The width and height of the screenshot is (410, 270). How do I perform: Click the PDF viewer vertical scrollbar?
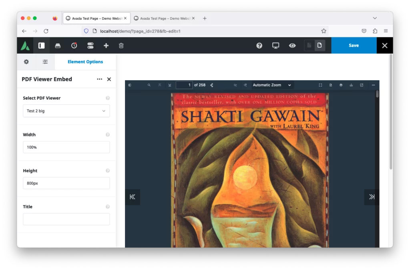(x=377, y=94)
